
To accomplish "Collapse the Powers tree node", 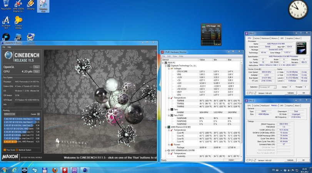I will click(x=169, y=145).
